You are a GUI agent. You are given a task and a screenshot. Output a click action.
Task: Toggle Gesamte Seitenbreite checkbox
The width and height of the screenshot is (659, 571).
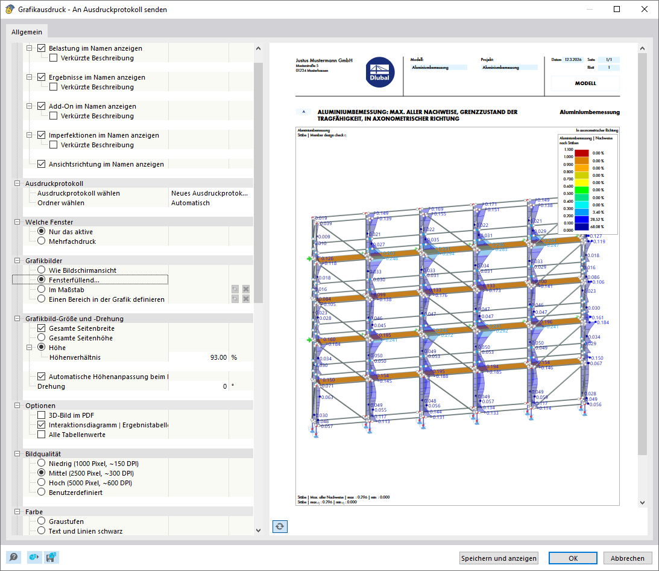[x=41, y=328]
